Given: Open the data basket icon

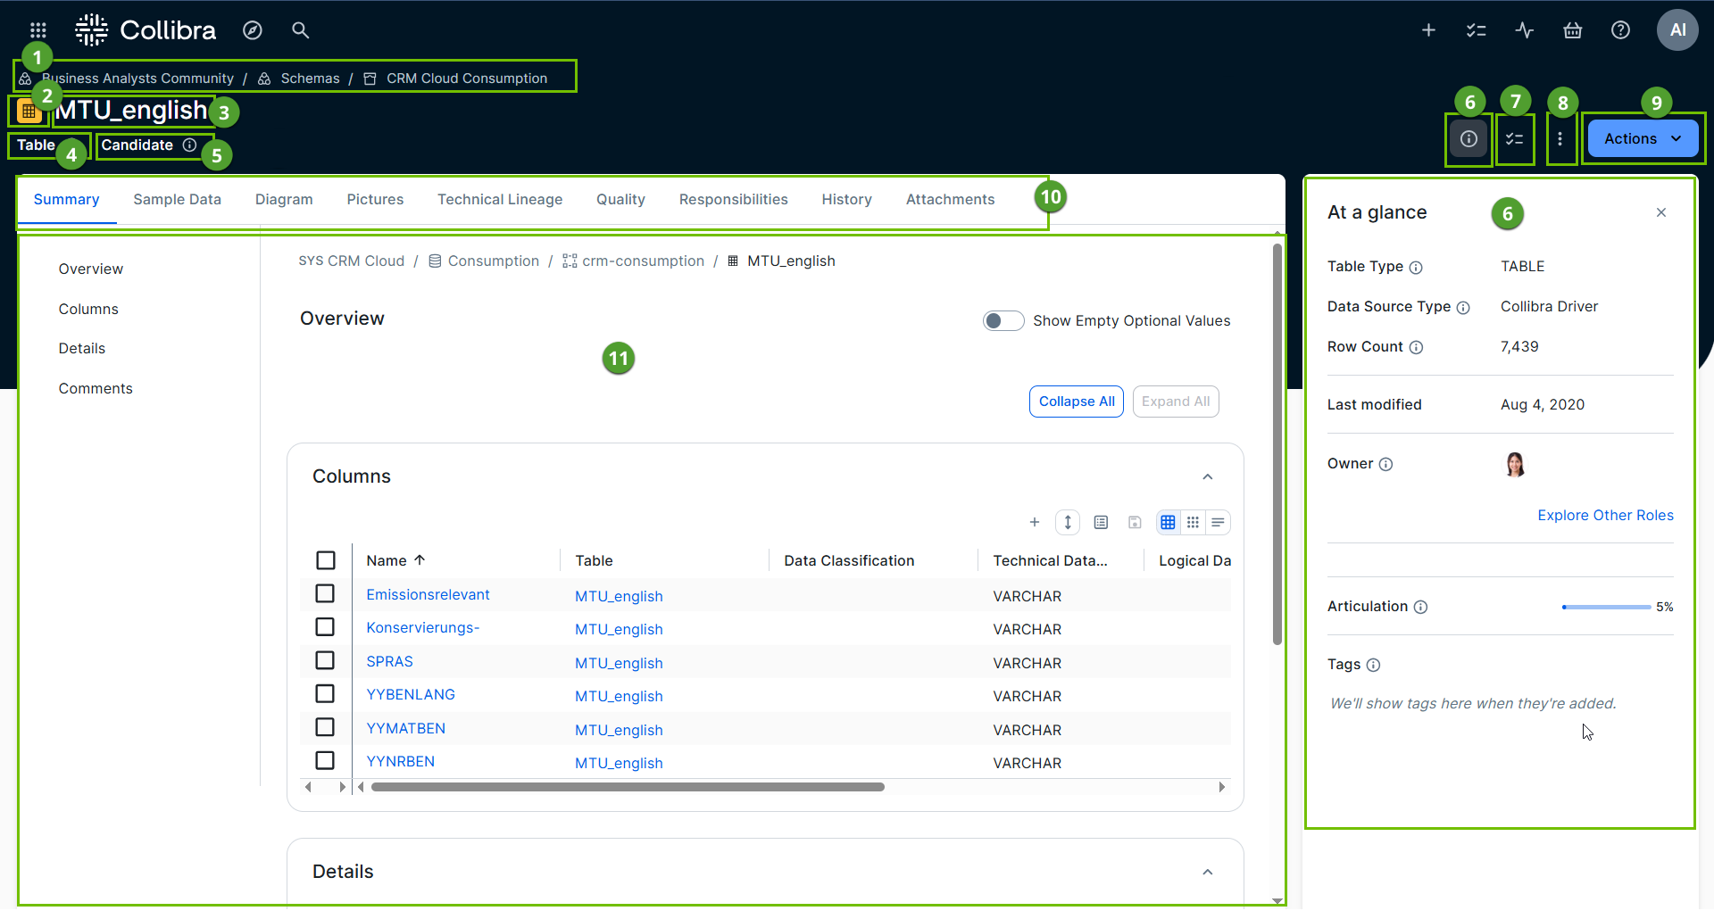Looking at the screenshot, I should tap(1572, 30).
